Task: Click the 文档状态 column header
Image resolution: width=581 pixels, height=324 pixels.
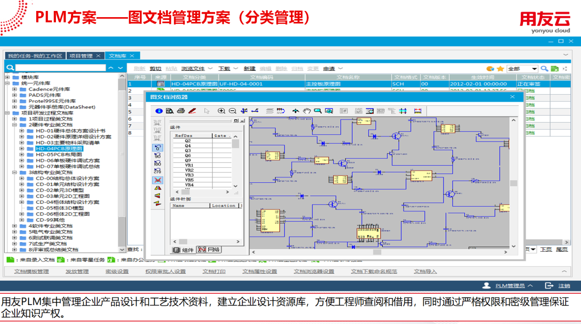Action: (533, 77)
